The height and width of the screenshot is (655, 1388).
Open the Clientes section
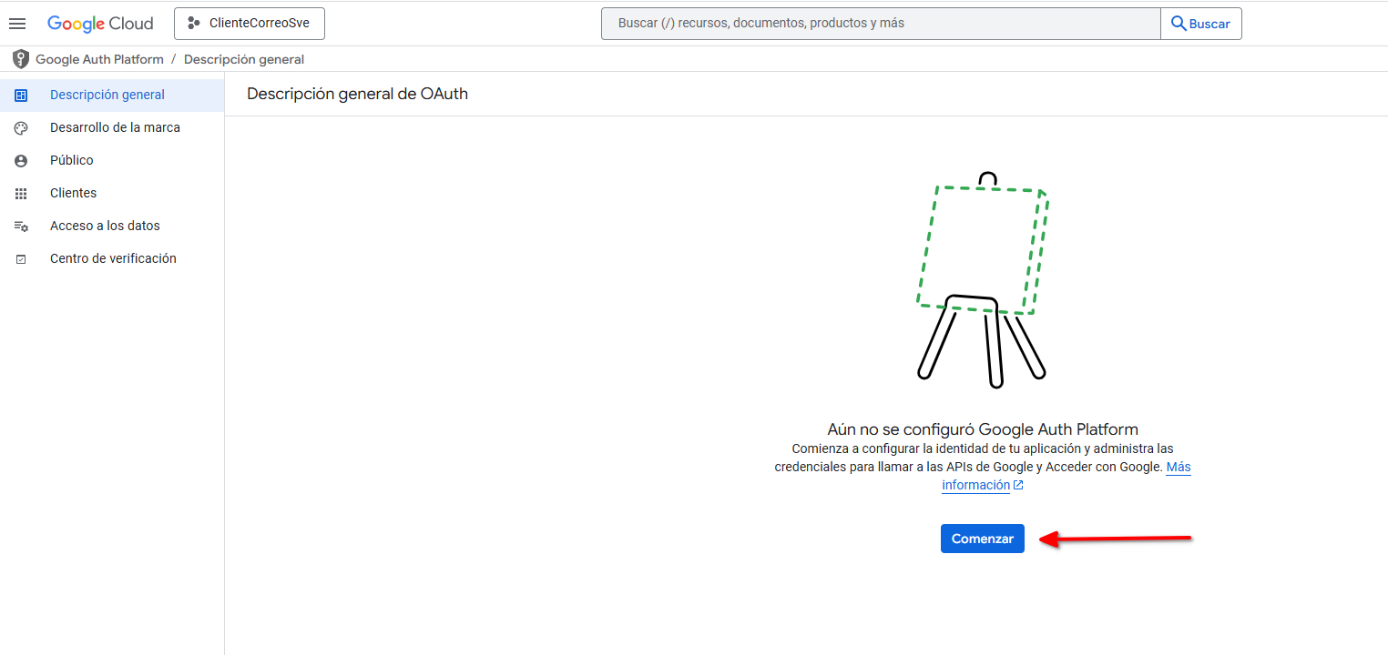click(73, 194)
